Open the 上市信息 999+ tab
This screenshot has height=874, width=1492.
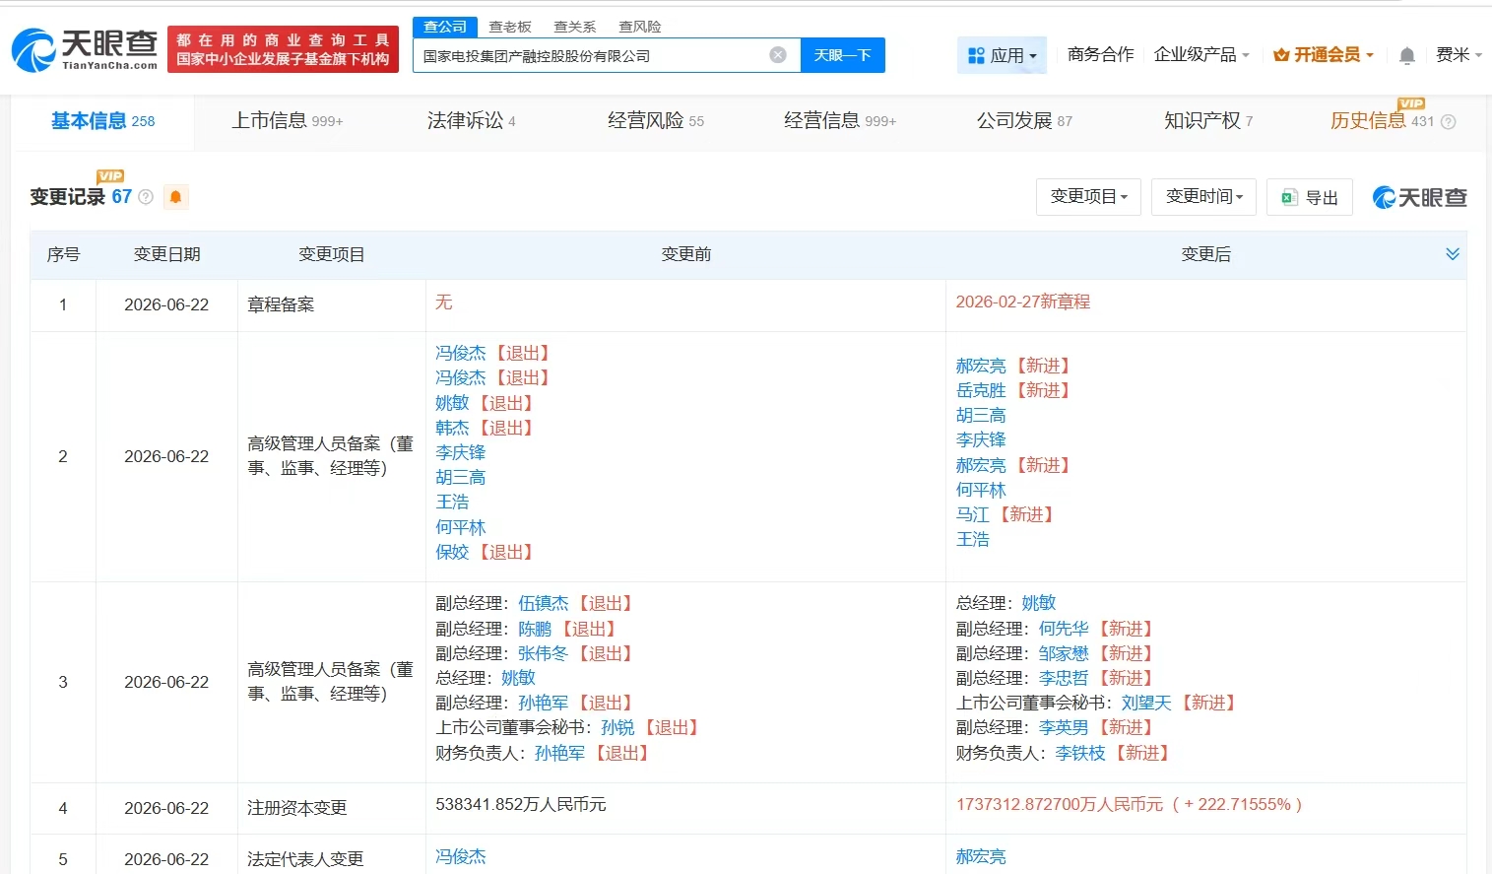(287, 121)
